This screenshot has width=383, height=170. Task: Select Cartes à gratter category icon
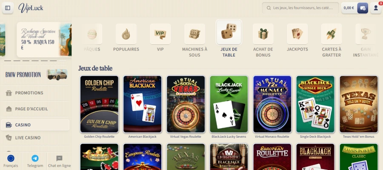point(332,34)
